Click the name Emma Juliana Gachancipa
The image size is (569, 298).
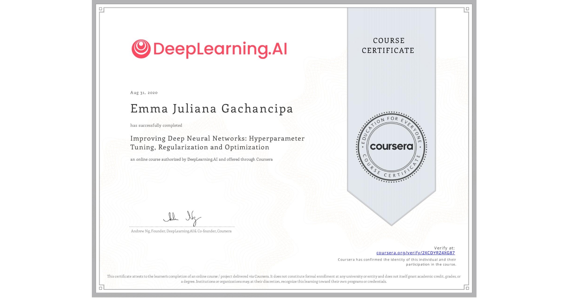[x=211, y=109]
